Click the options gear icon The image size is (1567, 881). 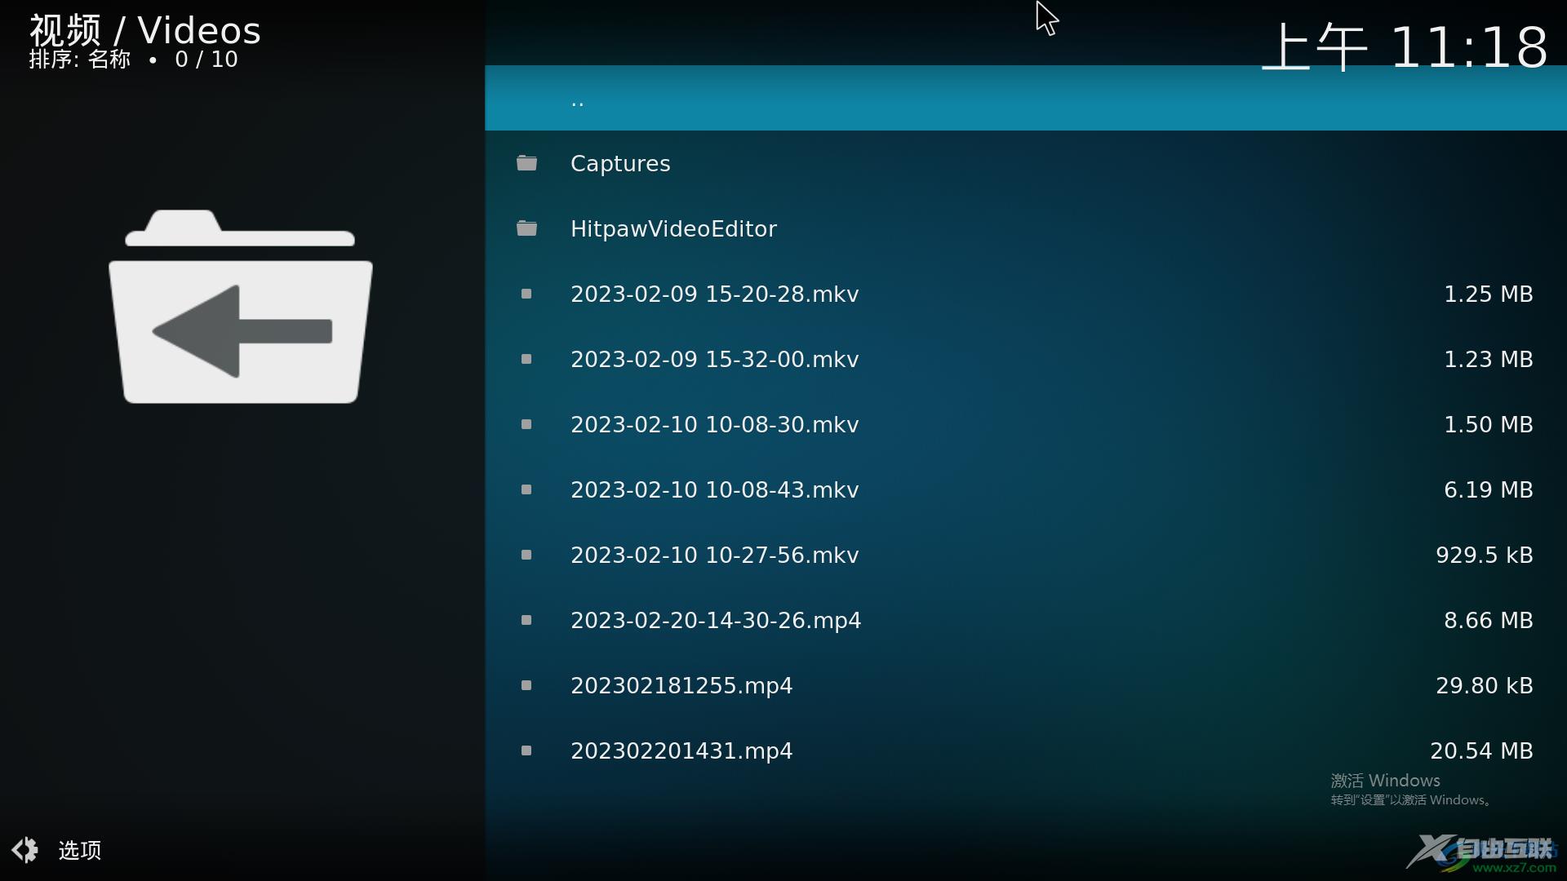click(25, 850)
